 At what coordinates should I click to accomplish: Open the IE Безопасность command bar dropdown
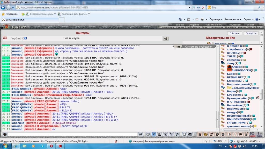(233, 19)
